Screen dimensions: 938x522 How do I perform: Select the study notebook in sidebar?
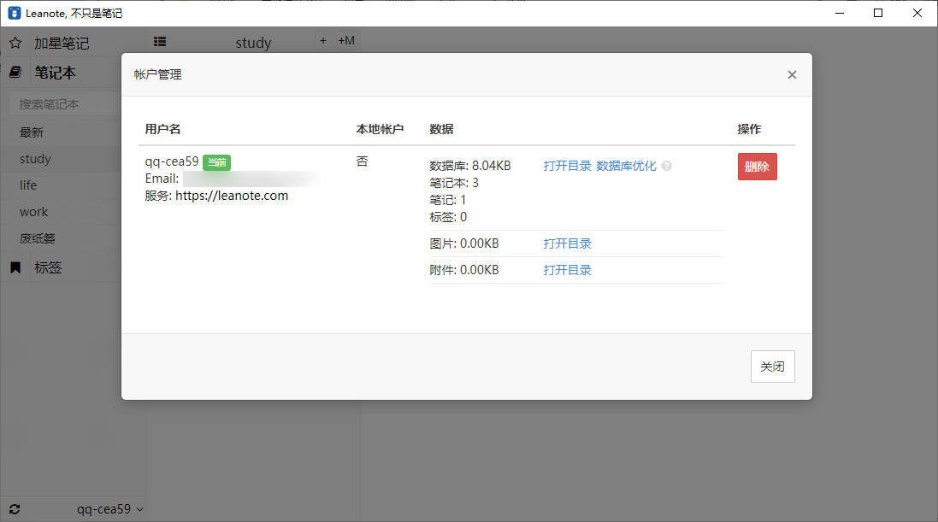click(x=35, y=159)
